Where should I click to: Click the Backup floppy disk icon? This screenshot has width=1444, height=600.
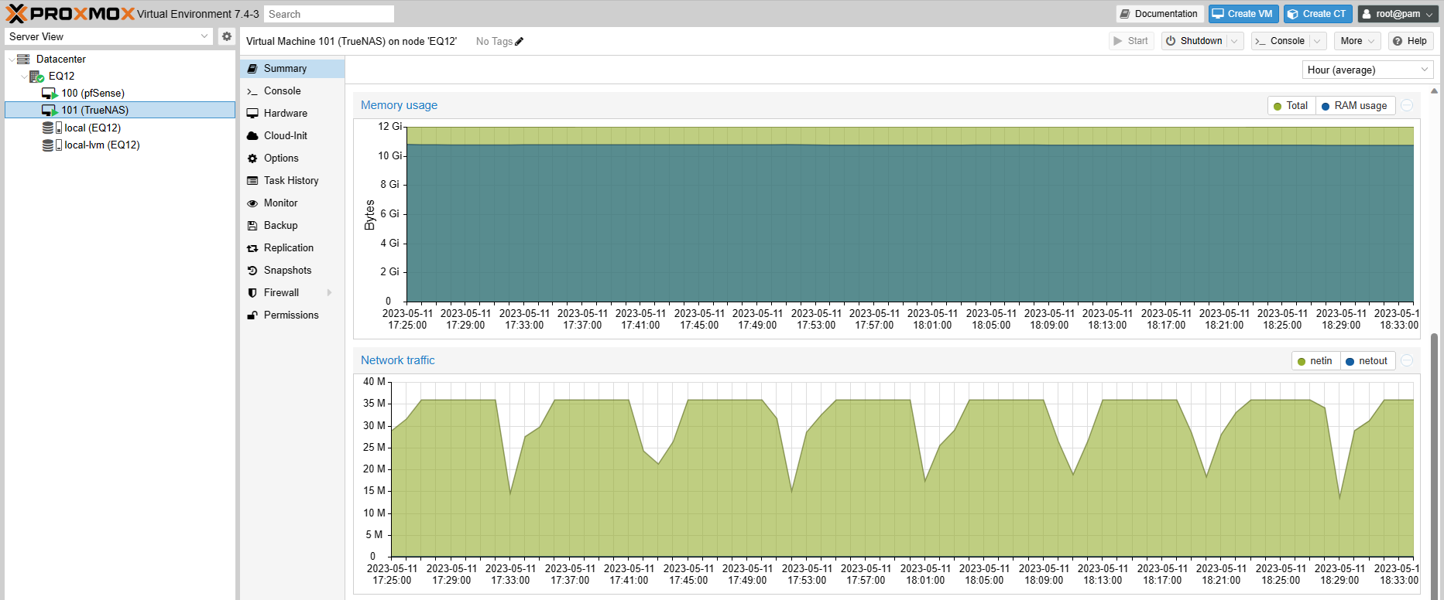click(x=252, y=225)
